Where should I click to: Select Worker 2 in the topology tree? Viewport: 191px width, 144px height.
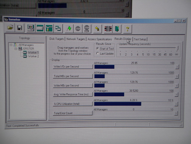pos(33,56)
